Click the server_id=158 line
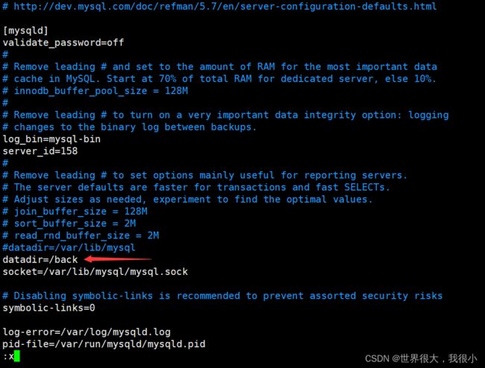Screen dimensions: 485x368 click(x=40, y=151)
